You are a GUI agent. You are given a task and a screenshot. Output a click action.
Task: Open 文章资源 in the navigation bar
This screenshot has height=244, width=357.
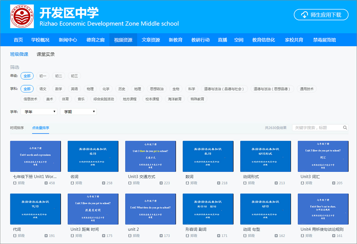151,40
